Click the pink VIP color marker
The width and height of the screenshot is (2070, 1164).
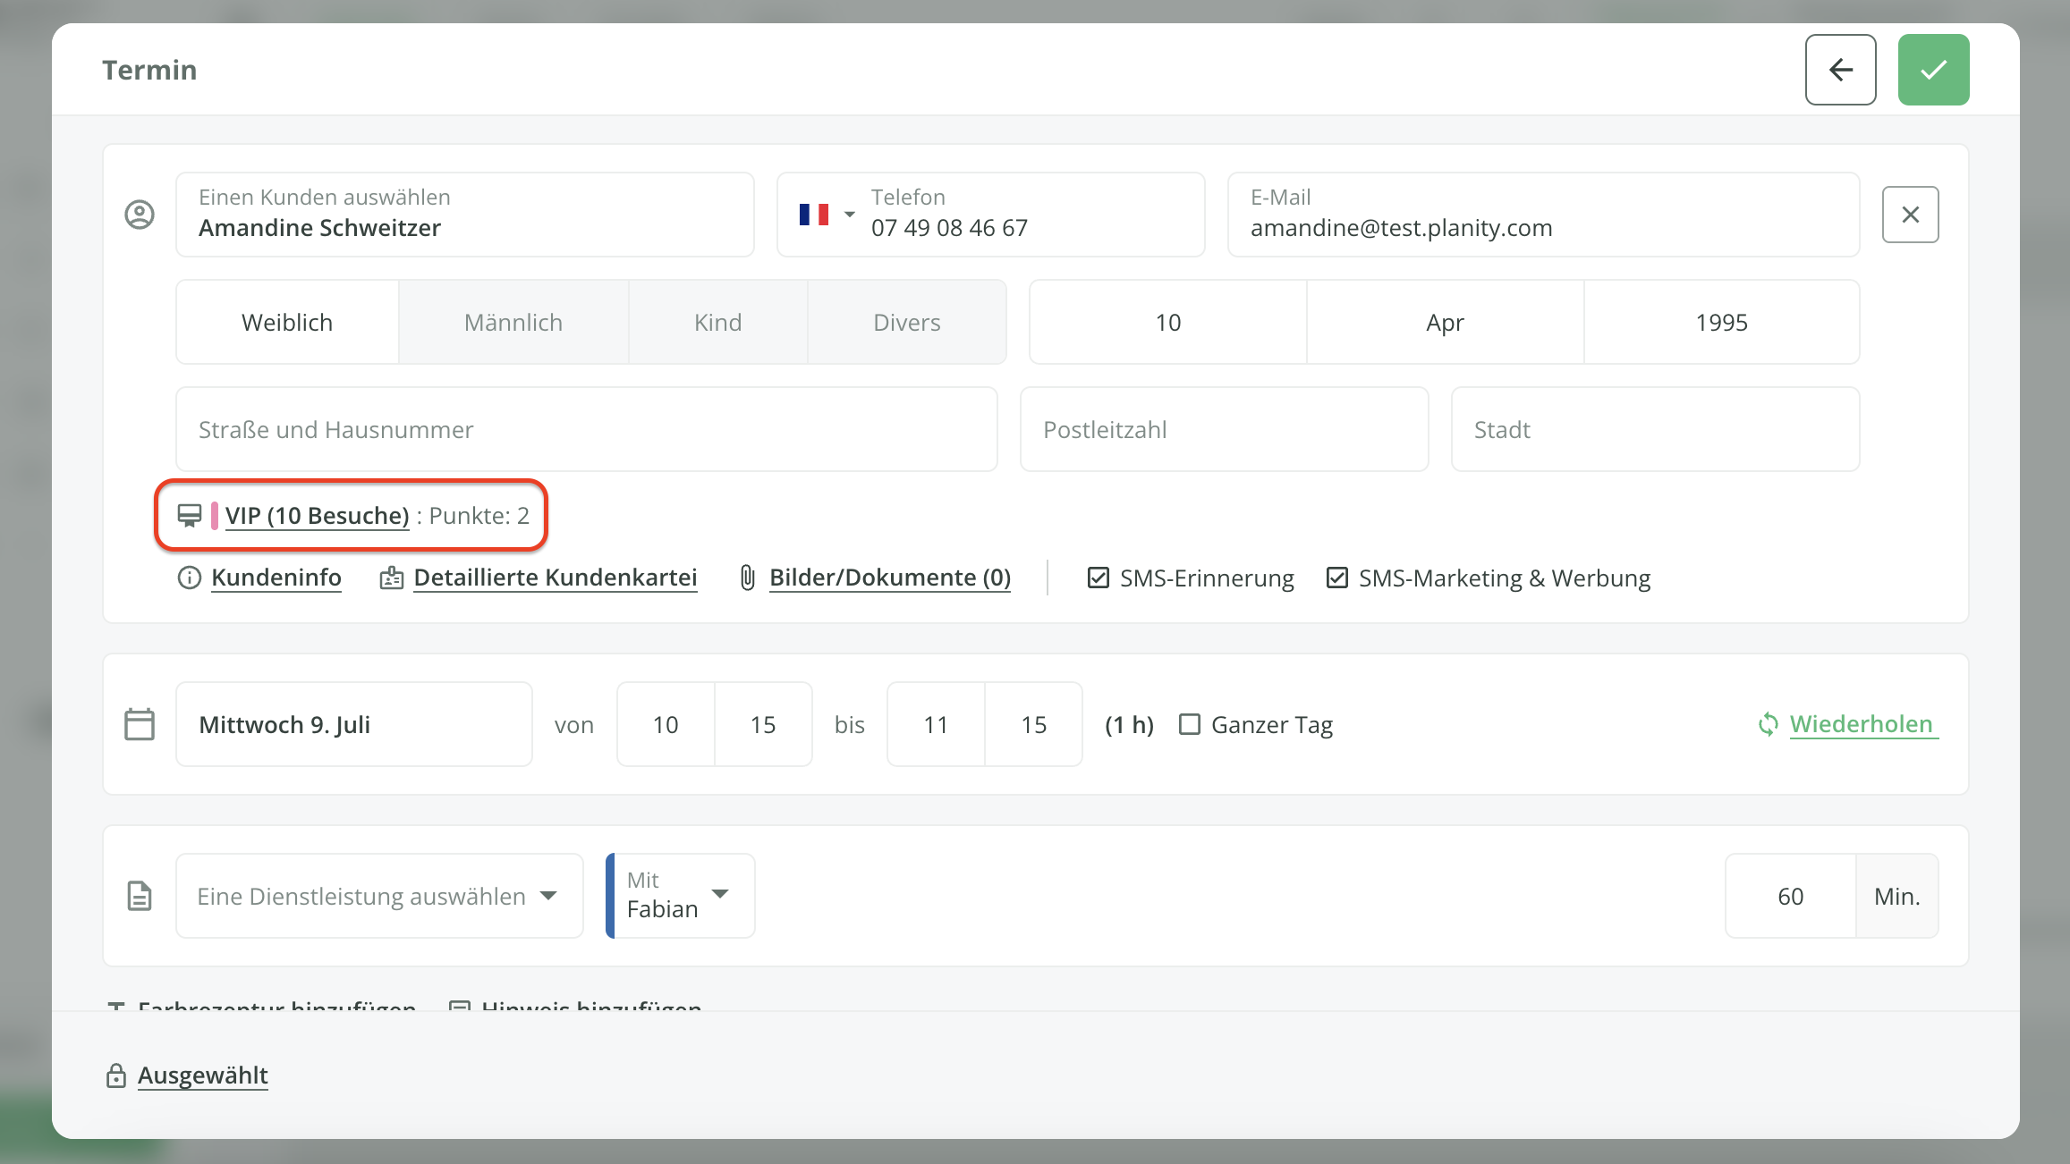pos(215,516)
